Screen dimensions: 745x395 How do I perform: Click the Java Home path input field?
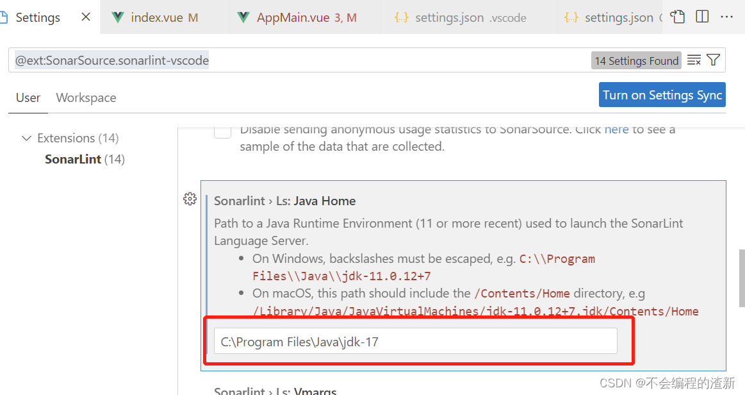tap(415, 340)
